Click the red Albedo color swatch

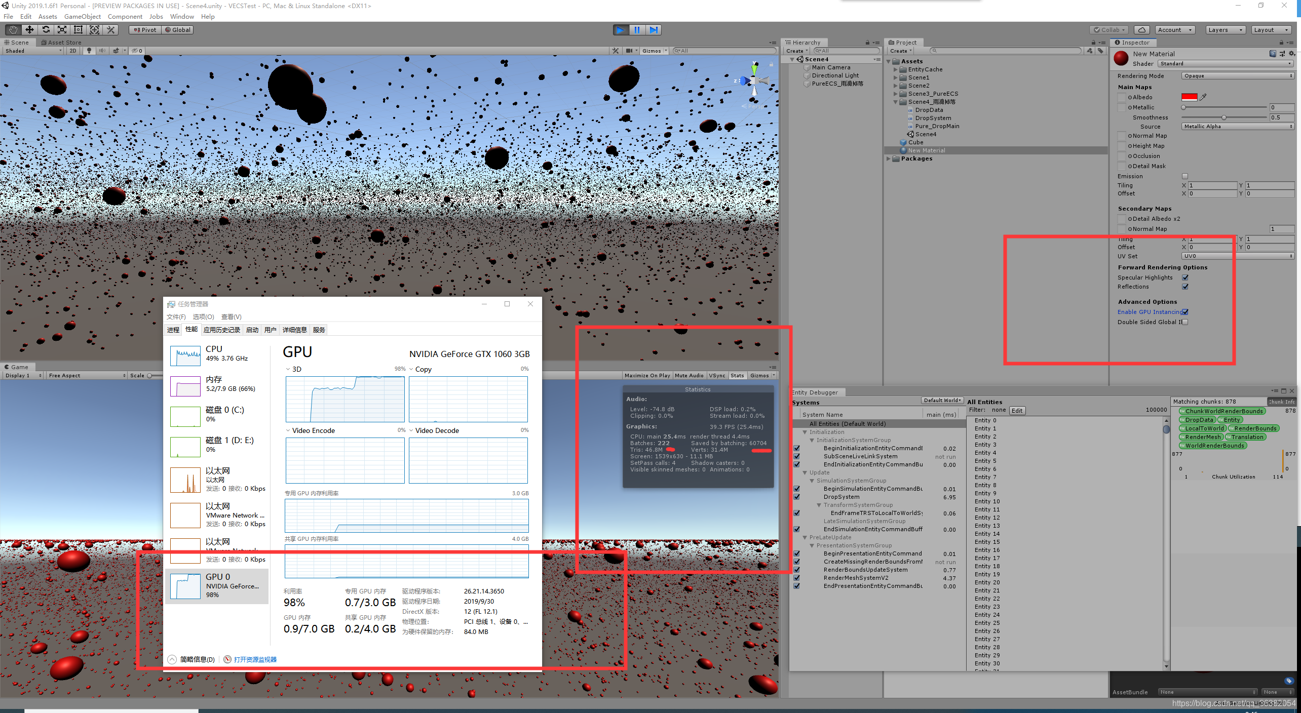[x=1189, y=97]
